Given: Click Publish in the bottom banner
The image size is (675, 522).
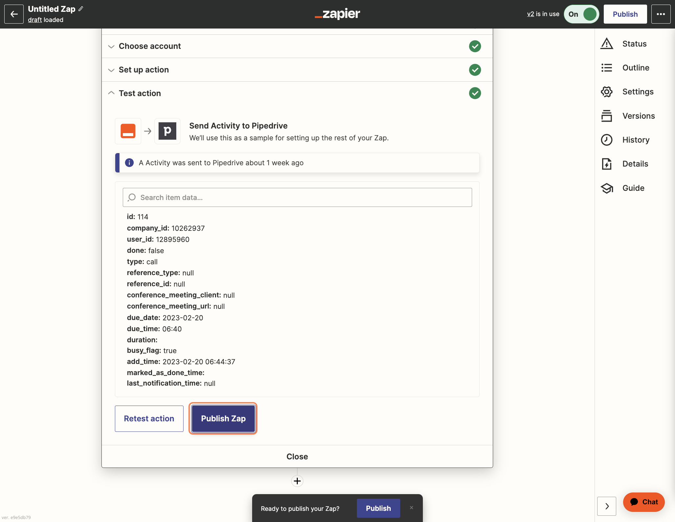Looking at the screenshot, I should (378, 508).
